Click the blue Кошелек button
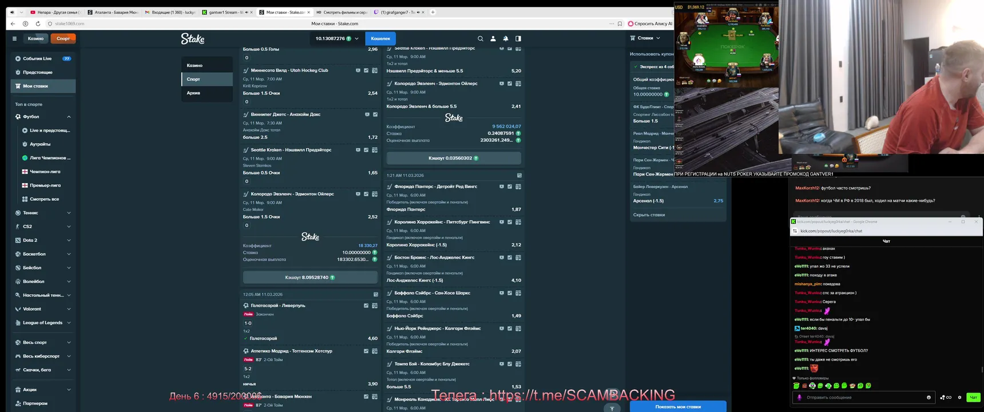 [x=380, y=38]
